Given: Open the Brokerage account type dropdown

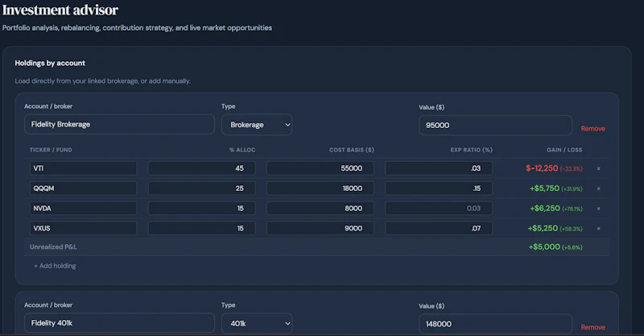Looking at the screenshot, I should [257, 125].
